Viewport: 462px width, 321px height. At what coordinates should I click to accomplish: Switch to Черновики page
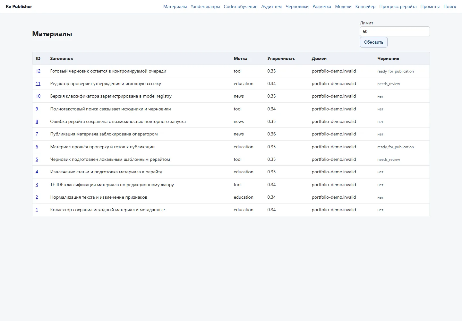[297, 6]
